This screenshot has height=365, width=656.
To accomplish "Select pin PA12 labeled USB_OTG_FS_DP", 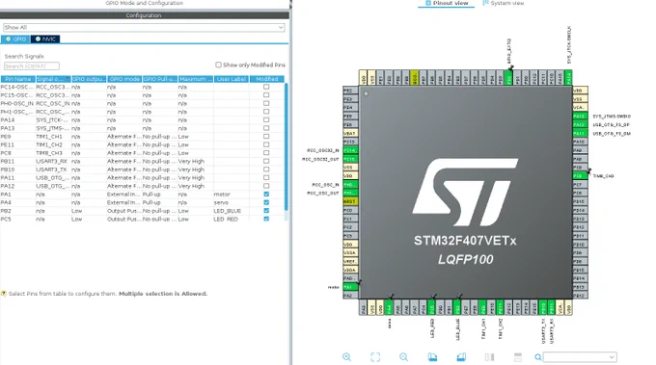I will [x=581, y=124].
